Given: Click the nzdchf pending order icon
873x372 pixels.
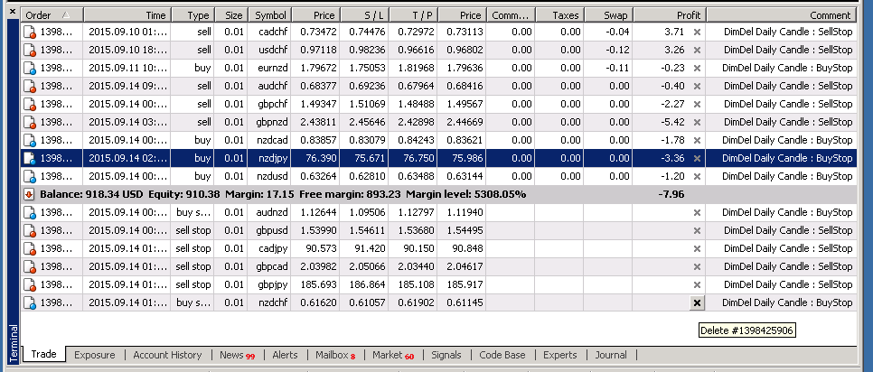Looking at the screenshot, I should coord(30,303).
